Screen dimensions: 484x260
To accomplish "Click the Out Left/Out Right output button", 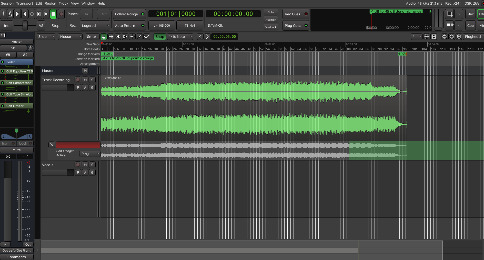I will (17, 251).
